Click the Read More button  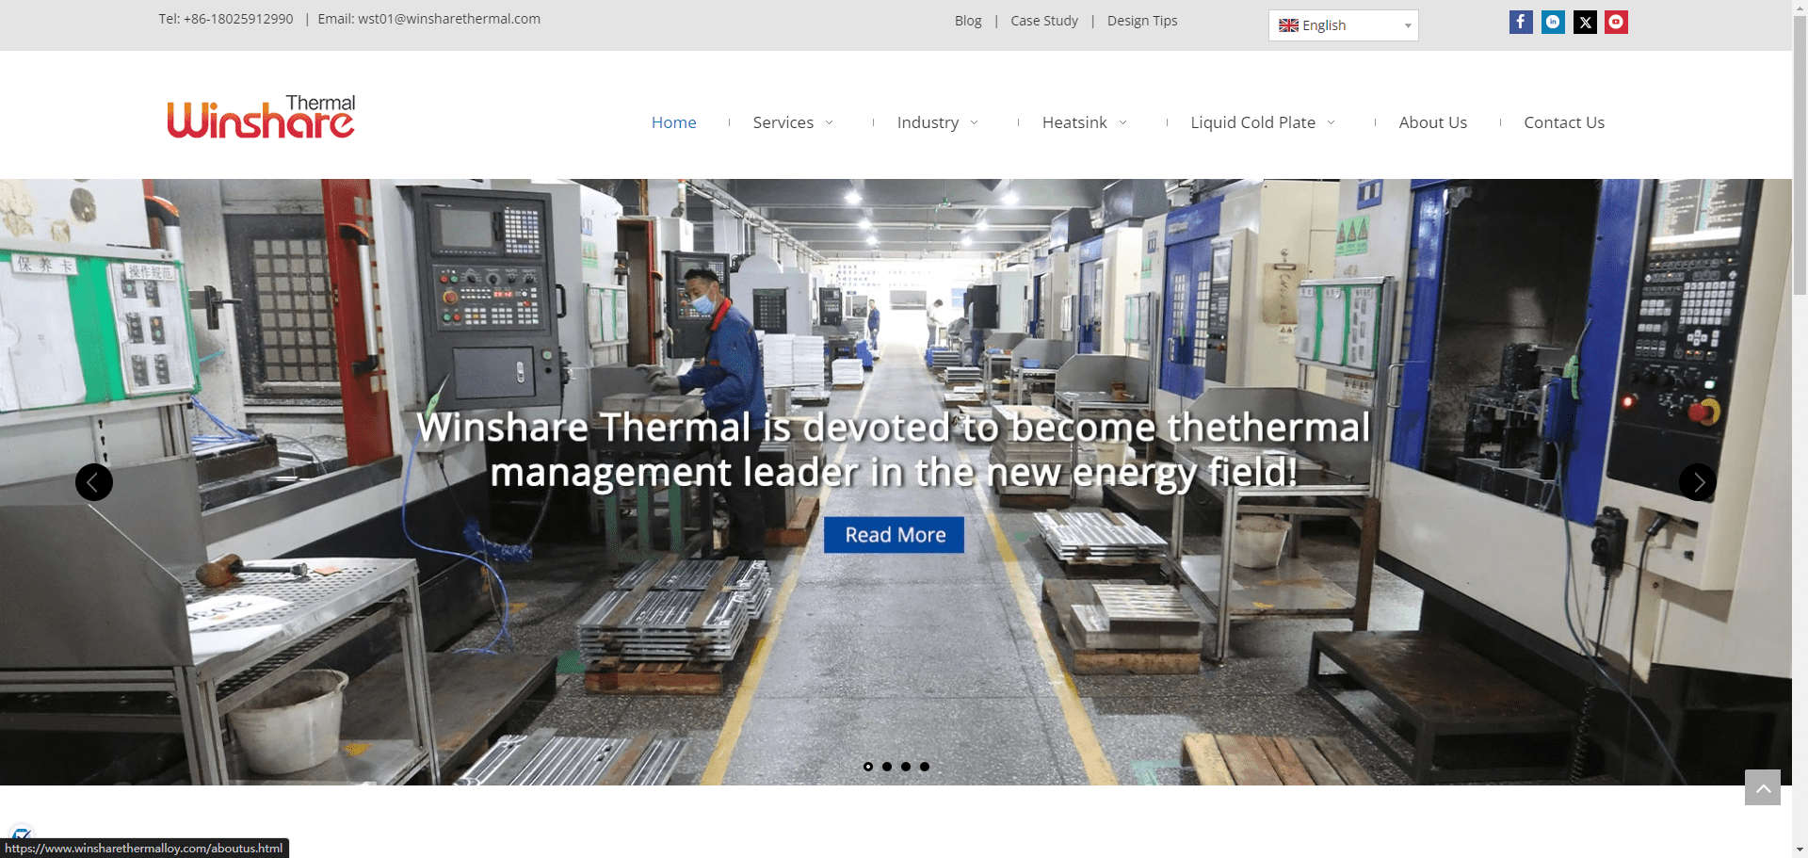click(x=894, y=534)
